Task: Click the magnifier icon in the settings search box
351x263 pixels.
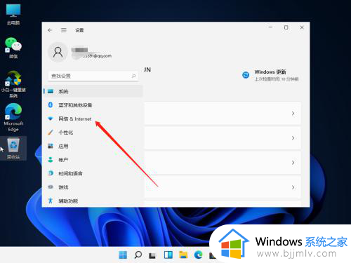Action: pos(133,76)
